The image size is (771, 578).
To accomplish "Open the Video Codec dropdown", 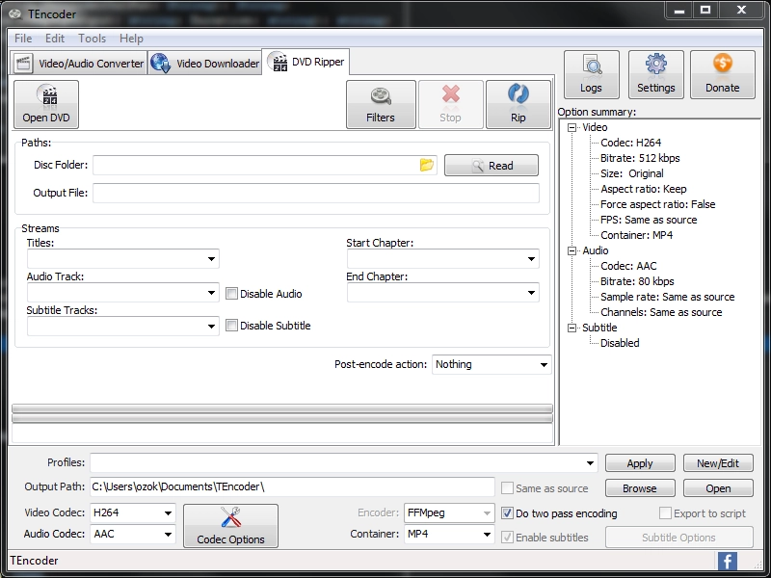I will pyautogui.click(x=132, y=512).
